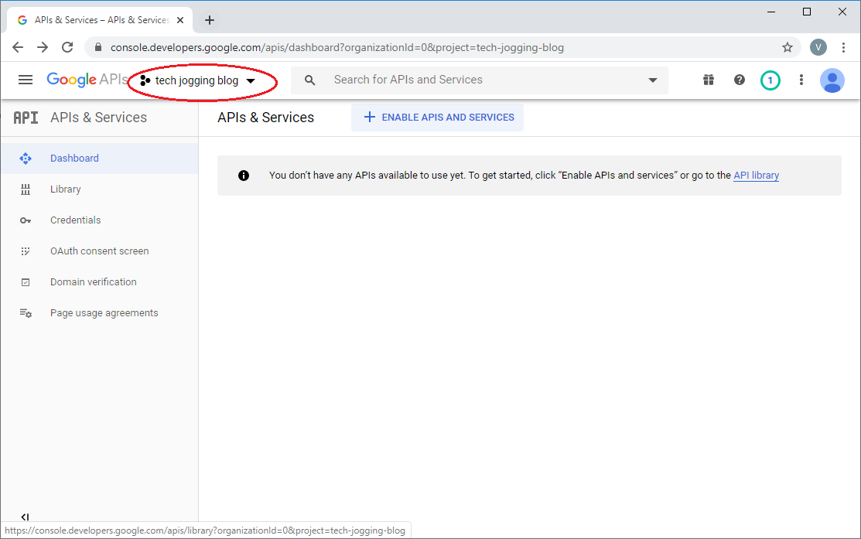861x539 pixels.
Task: Follow the API library link
Action: pyautogui.click(x=756, y=175)
